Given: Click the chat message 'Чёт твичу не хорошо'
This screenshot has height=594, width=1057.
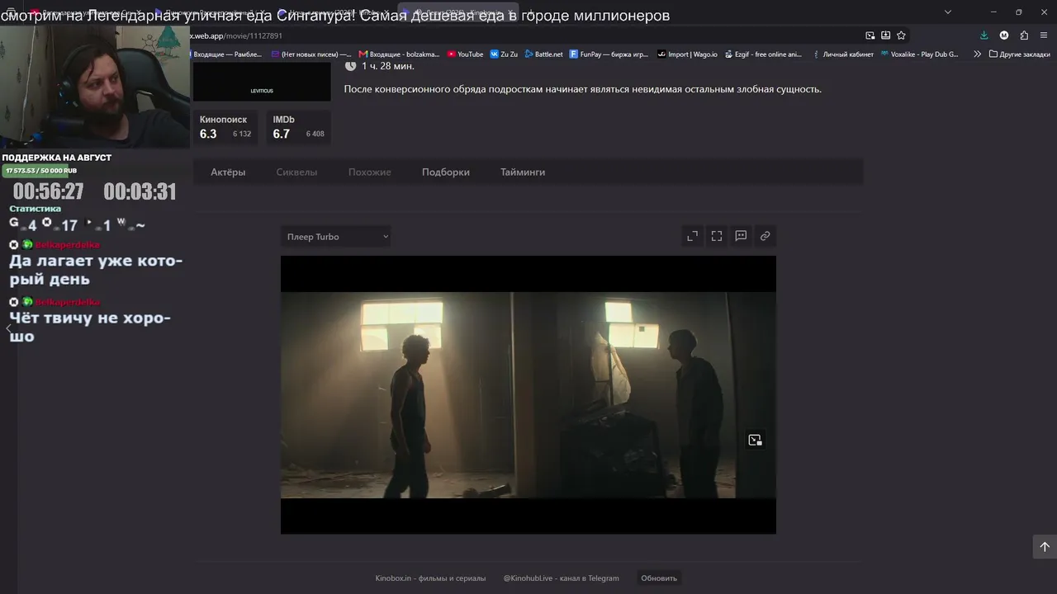Looking at the screenshot, I should 90,327.
